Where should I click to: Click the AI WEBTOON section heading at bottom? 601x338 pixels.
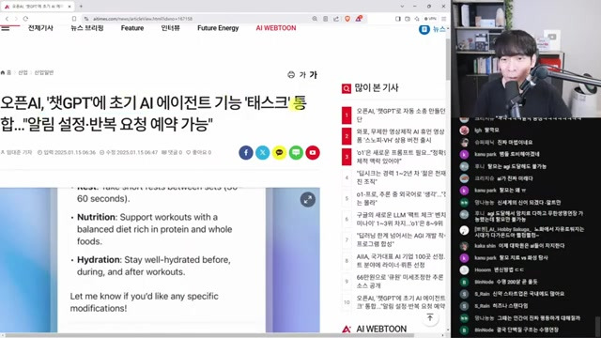tap(381, 329)
